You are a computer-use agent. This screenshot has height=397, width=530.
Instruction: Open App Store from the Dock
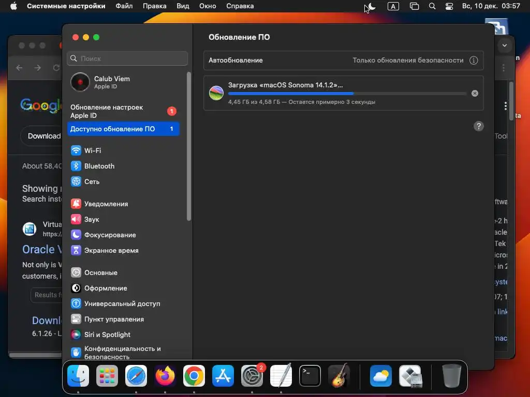click(223, 376)
